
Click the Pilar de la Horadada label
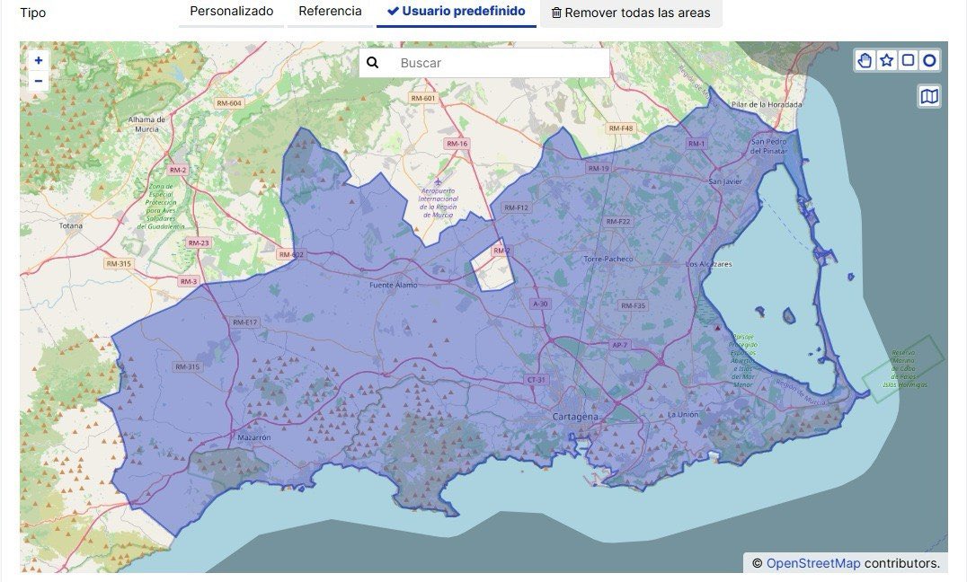coord(767,105)
